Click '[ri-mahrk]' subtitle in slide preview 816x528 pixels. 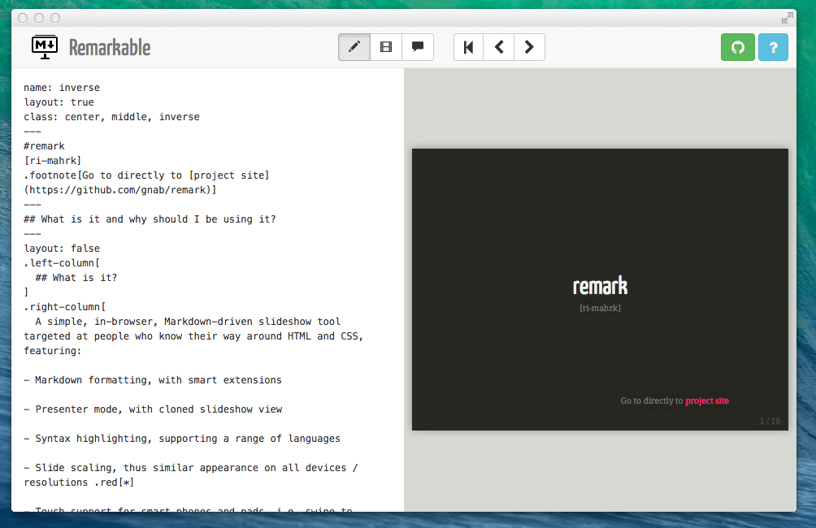pos(600,308)
